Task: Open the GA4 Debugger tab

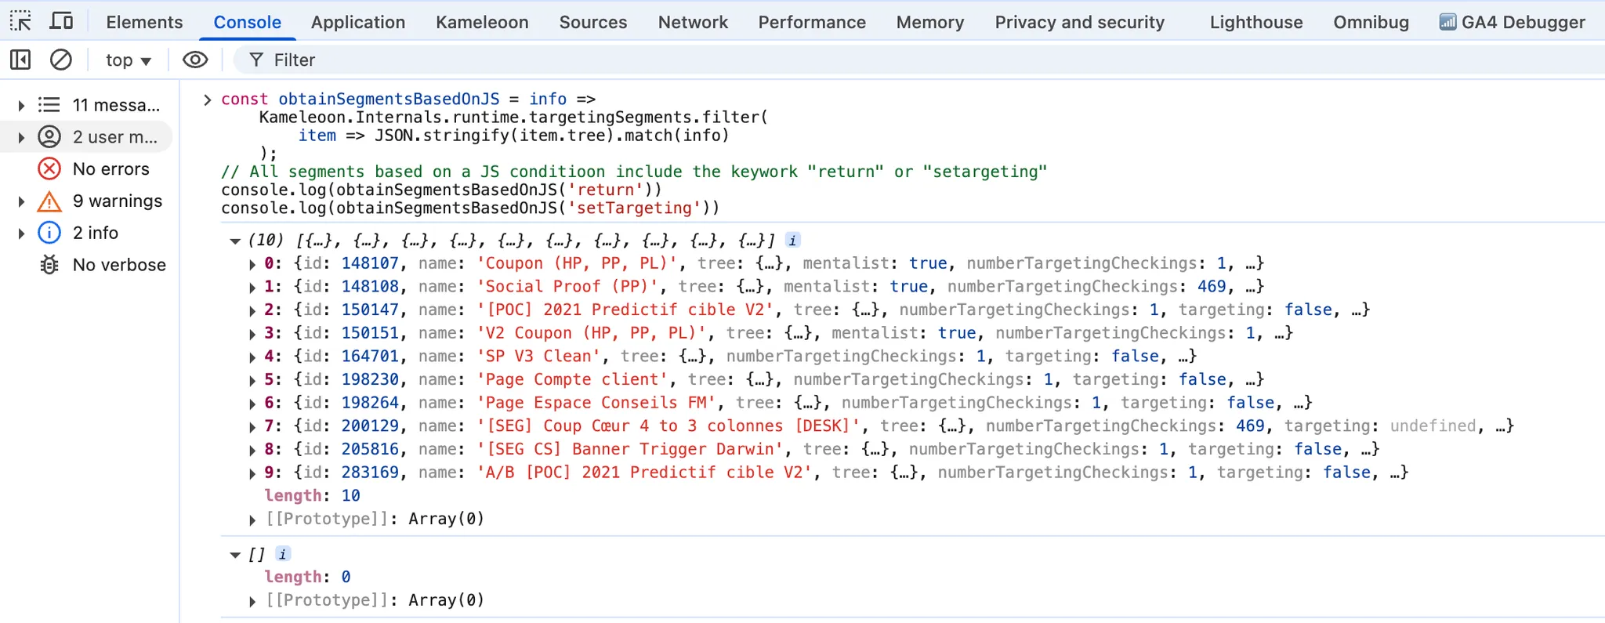Action: [x=1513, y=22]
